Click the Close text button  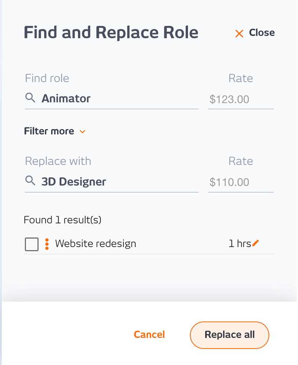point(262,32)
